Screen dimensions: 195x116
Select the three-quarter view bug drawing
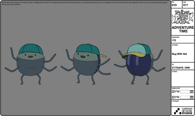coord(86,64)
